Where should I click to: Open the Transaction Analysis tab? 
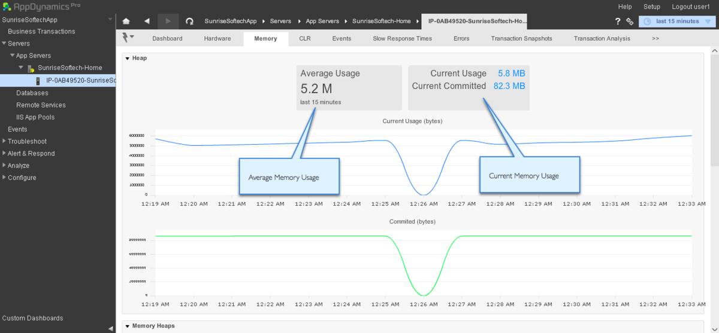[602, 38]
